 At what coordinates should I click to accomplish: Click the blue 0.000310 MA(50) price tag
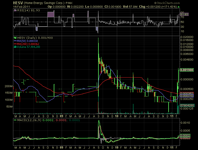[187, 96]
